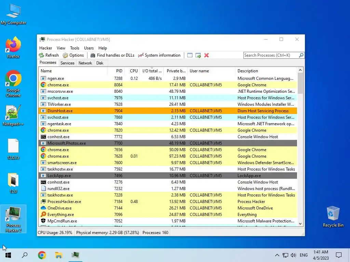The height and width of the screenshot is (262, 350).
Task: Sort by I/O total column header
Action: [152, 71]
